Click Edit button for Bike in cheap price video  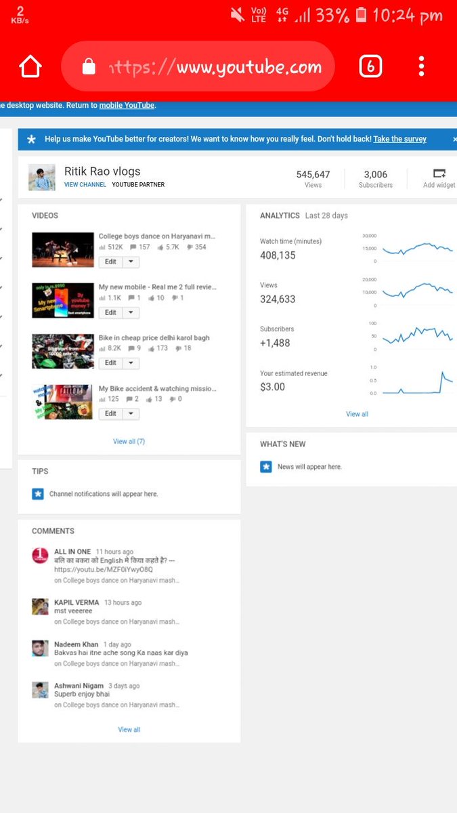click(x=111, y=363)
